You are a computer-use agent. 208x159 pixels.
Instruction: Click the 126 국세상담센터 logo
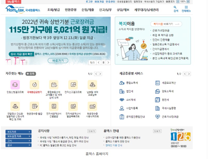180,136
